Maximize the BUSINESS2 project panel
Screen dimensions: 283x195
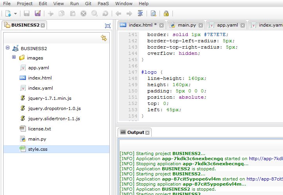[108, 25]
